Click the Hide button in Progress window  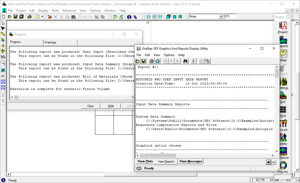point(111,106)
